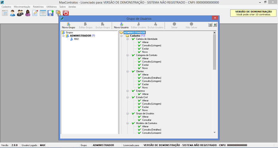Open the single client person icon
The height and width of the screenshot is (148, 278).
tap(12, 13)
